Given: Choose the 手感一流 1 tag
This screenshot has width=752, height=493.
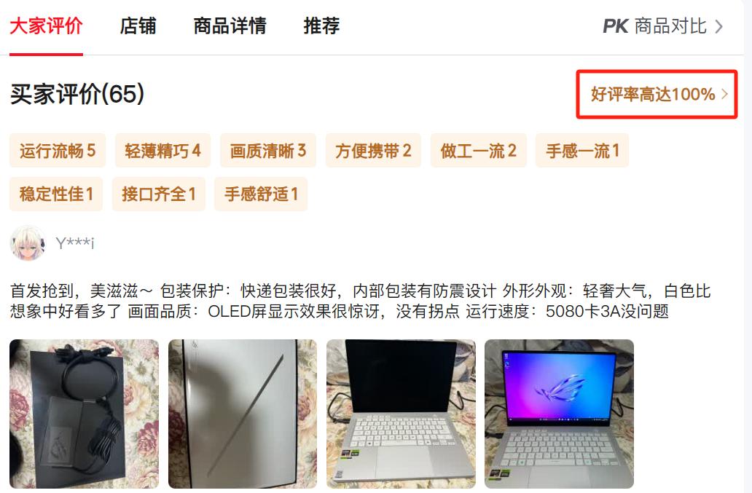Looking at the screenshot, I should [582, 151].
